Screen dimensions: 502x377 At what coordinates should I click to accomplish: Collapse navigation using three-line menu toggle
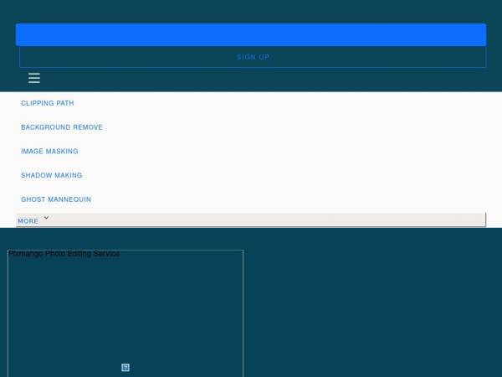coord(34,78)
